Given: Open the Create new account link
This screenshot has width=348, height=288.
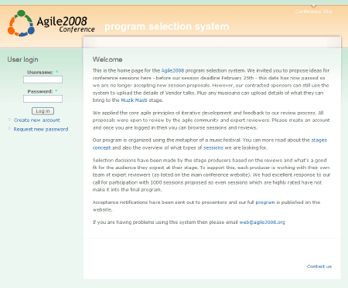Looking at the screenshot, I should tap(37, 120).
